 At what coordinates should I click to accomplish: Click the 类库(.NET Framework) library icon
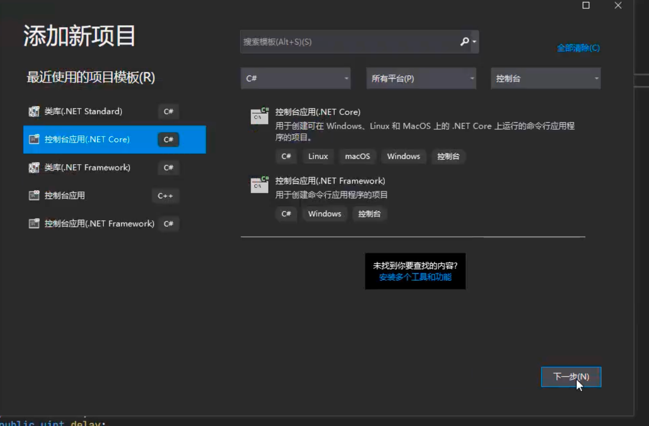(34, 167)
